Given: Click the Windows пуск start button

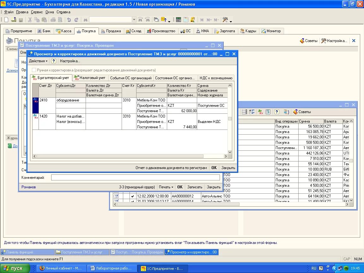Looking at the screenshot, I should (x=15, y=268).
